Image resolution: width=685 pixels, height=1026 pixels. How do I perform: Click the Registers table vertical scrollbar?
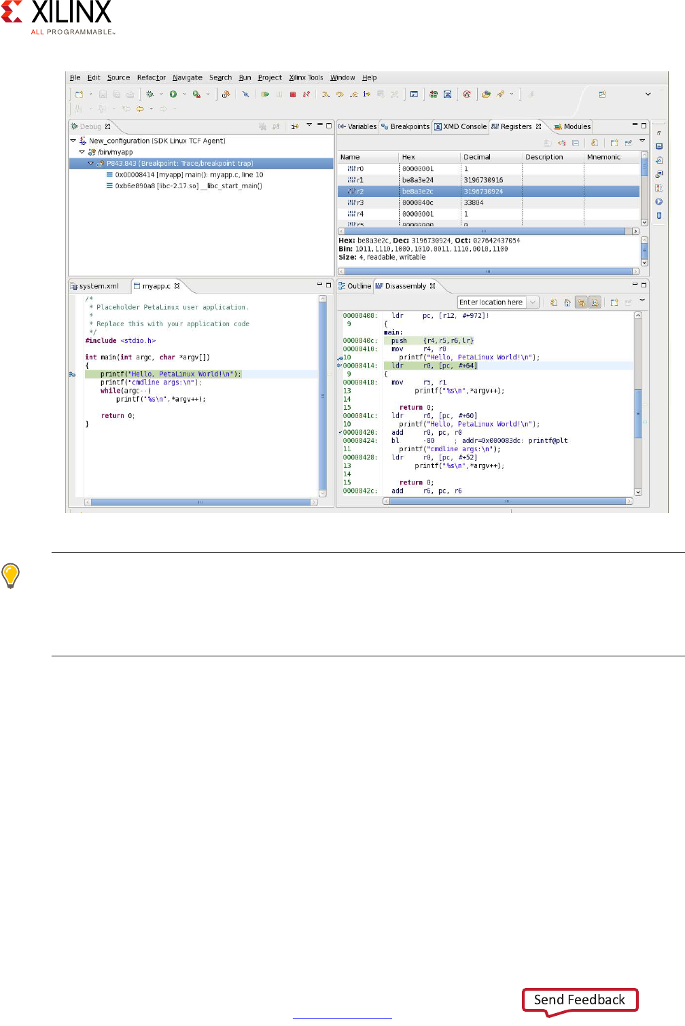(644, 189)
